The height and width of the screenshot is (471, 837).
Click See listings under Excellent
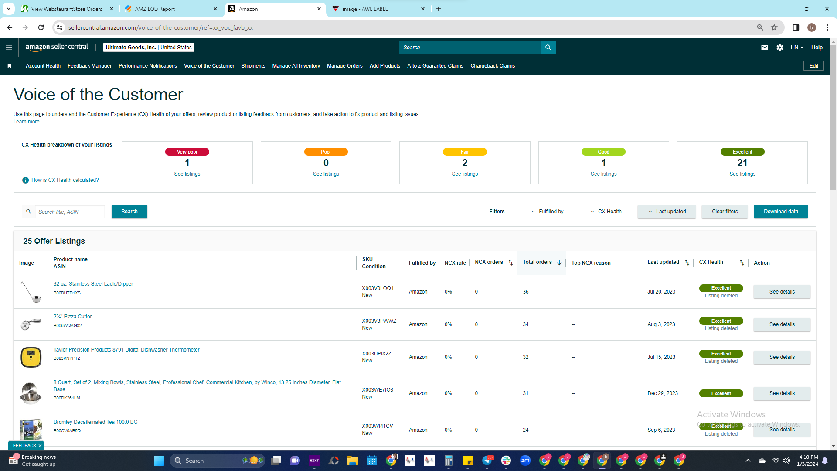[742, 174]
